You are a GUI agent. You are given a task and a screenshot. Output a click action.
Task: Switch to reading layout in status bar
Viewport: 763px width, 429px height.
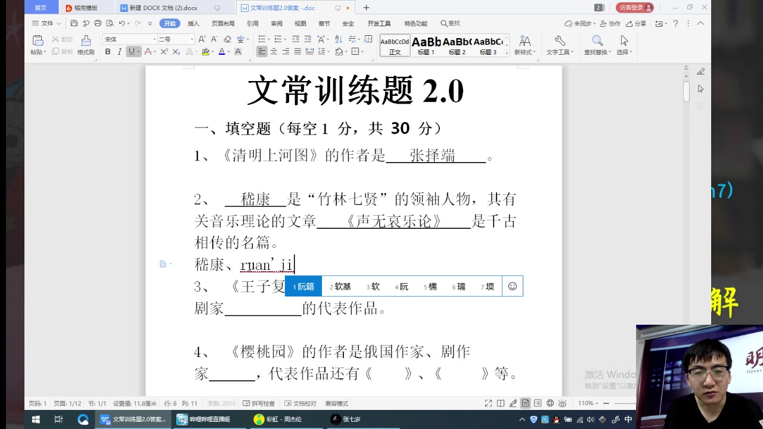(501, 403)
